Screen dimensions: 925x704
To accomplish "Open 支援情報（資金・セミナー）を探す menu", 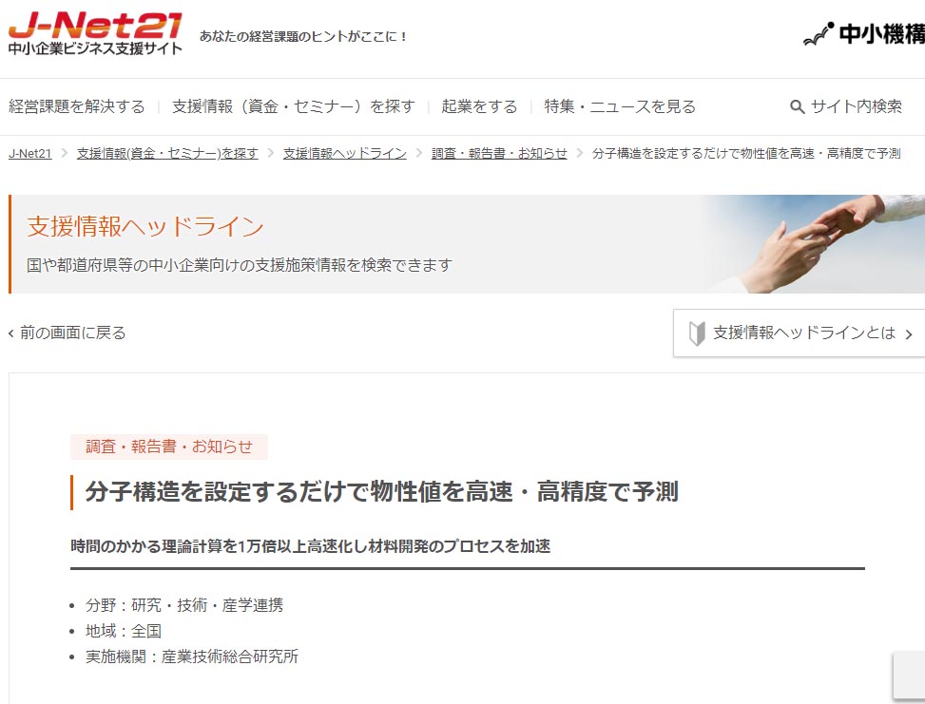I will (x=294, y=106).
